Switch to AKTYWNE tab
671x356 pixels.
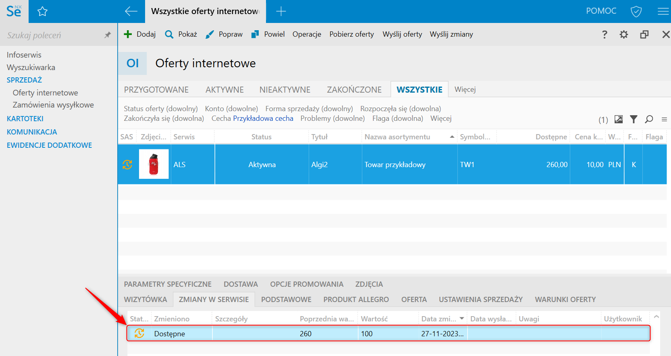(x=224, y=89)
